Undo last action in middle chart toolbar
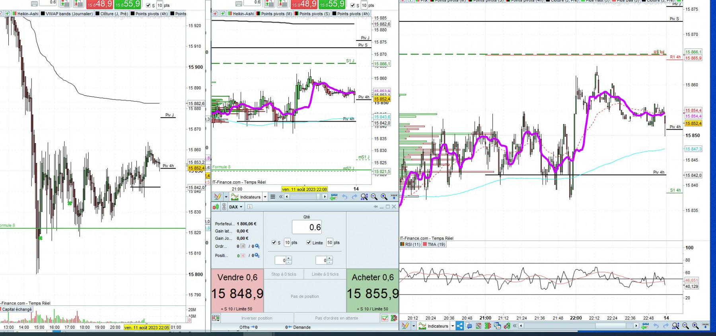 tap(344, 197)
